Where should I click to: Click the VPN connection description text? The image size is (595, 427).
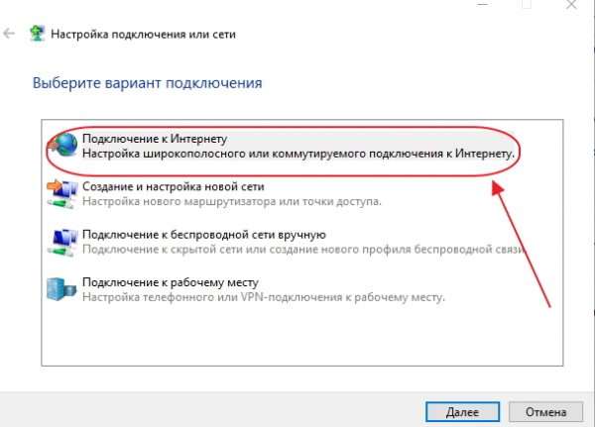(264, 297)
